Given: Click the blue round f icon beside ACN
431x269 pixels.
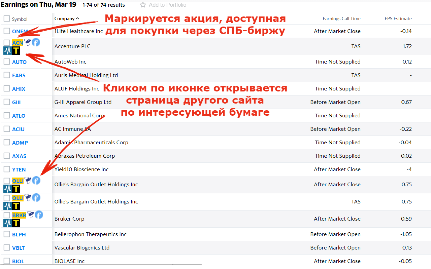Looking at the screenshot, I should [x=36, y=42].
